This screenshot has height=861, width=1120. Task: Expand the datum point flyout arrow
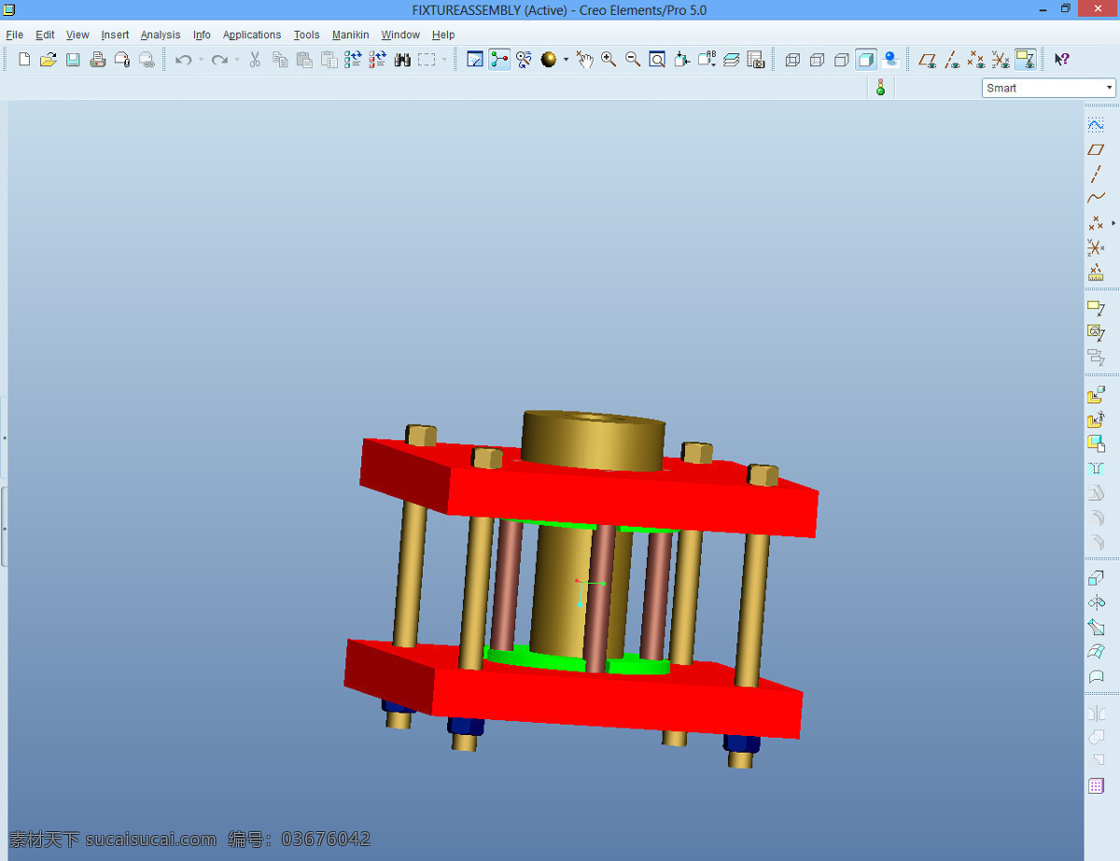[x=1113, y=223]
